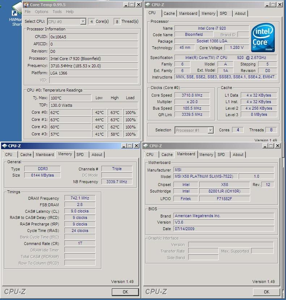Click the motherboard Model MSI X58 PLATINUM SLI field

[206, 176]
